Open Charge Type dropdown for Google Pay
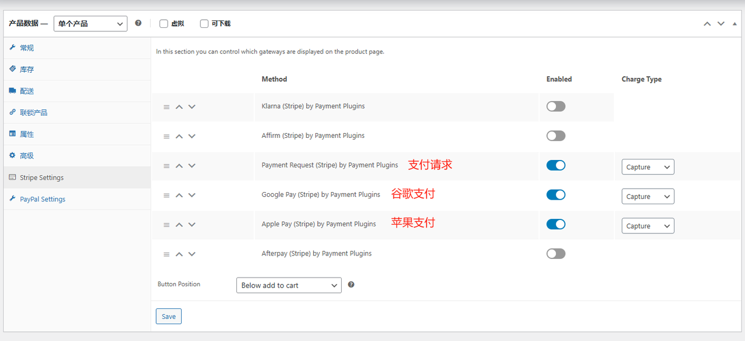This screenshot has width=745, height=341. (x=648, y=197)
